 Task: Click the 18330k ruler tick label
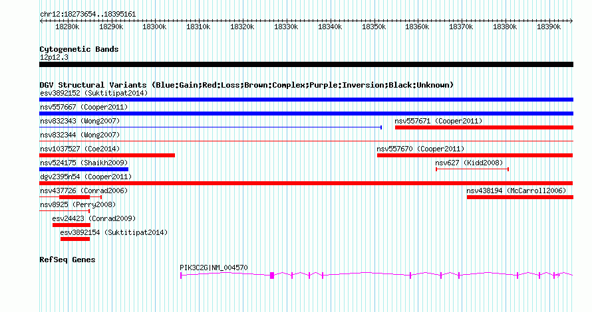pyautogui.click(x=286, y=27)
